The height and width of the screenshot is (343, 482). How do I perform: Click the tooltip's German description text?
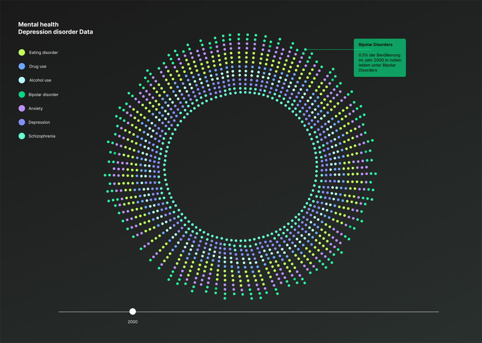coord(379,63)
